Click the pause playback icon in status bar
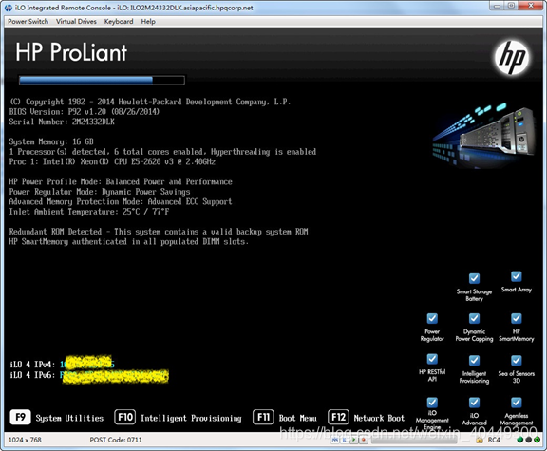Image resolution: width=547 pixels, height=451 pixels. click(345, 440)
